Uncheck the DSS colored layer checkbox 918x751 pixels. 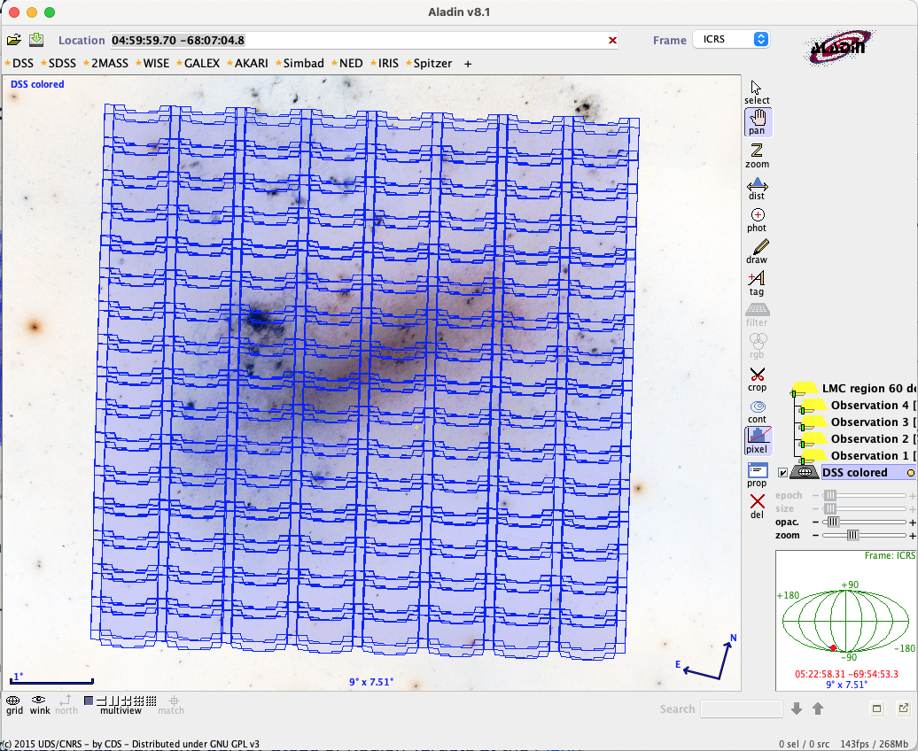(782, 473)
